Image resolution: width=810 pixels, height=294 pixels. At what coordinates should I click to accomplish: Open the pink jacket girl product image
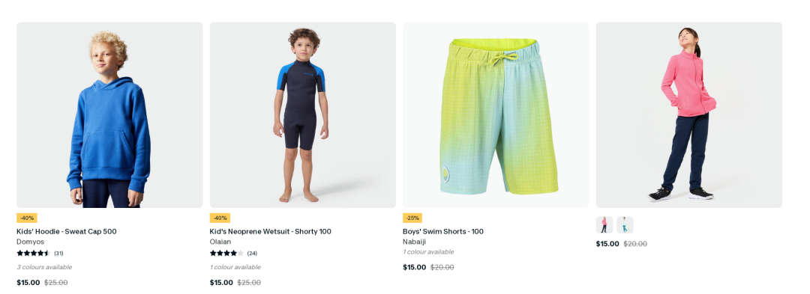click(x=688, y=114)
